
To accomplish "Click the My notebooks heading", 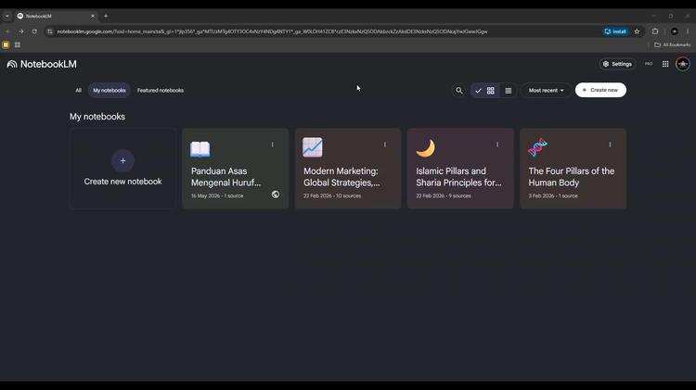I will [x=97, y=117].
